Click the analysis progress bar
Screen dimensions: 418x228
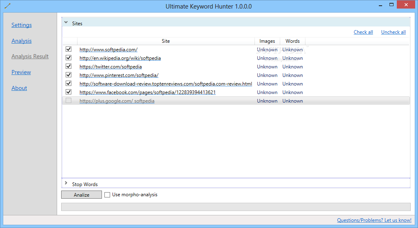[x=236, y=207]
